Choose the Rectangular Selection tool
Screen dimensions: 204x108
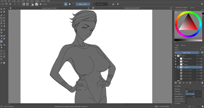[x=1, y=51]
